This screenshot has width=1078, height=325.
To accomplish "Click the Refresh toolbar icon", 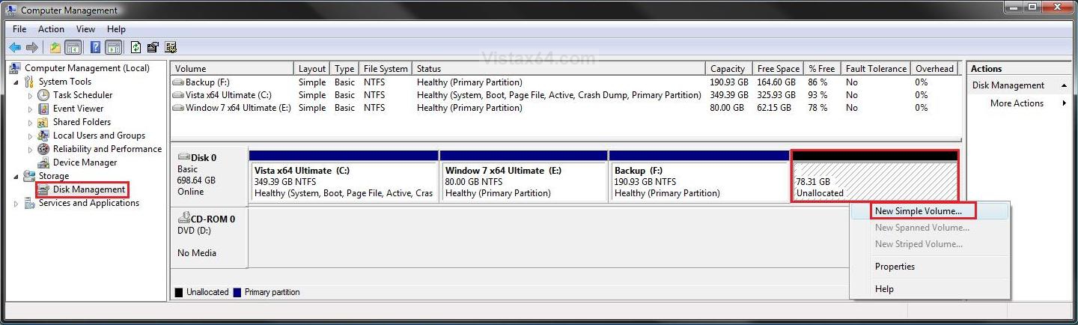I will pos(136,47).
